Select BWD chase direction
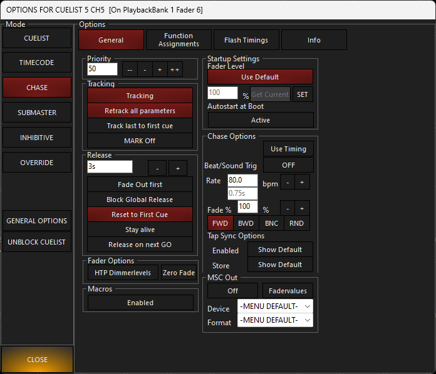 [246, 223]
